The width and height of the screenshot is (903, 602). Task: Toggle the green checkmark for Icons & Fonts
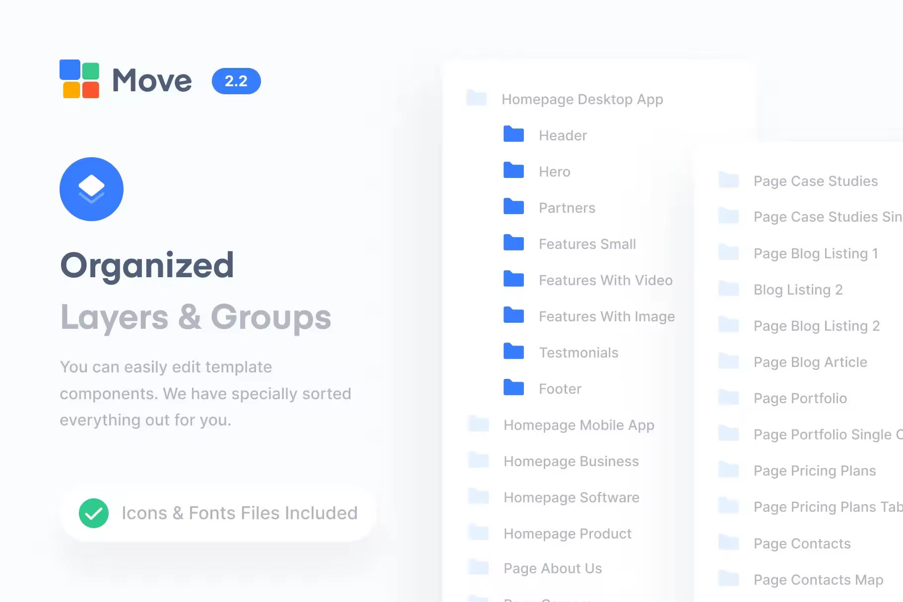tap(94, 513)
